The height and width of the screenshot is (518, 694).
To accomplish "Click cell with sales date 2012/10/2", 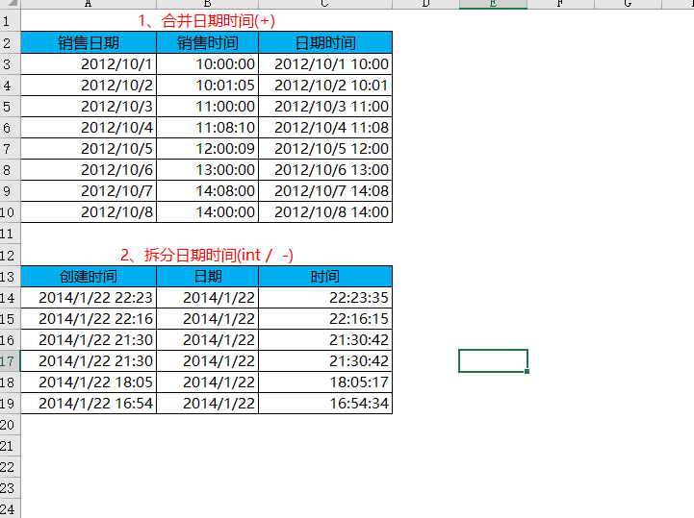I will pyautogui.click(x=89, y=86).
